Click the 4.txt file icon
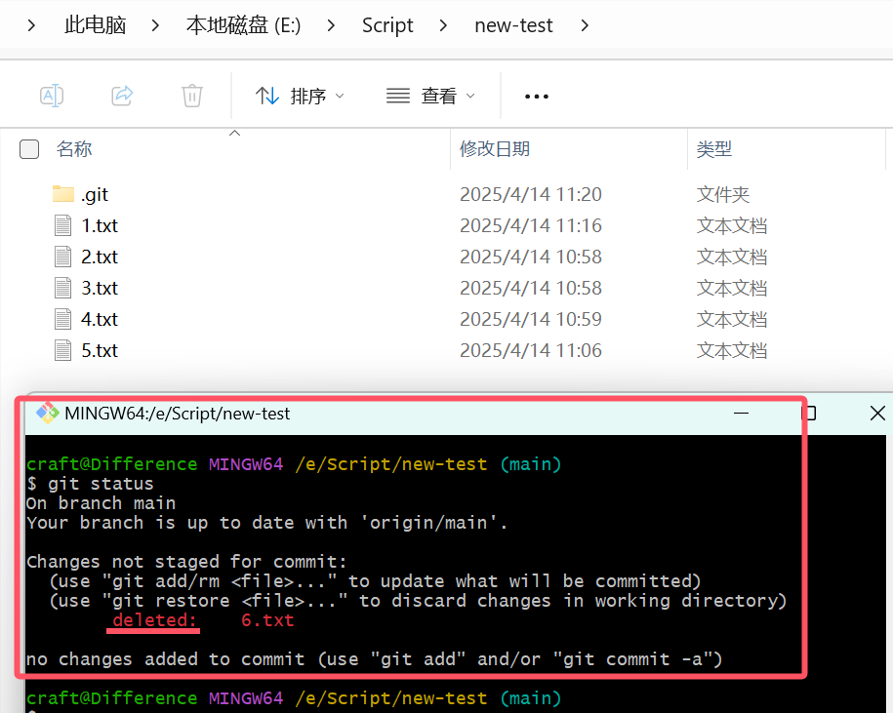Screen dimensions: 893x713 pos(63,319)
